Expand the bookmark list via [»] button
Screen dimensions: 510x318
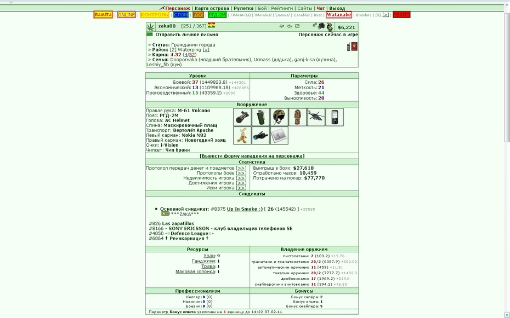[386, 15]
